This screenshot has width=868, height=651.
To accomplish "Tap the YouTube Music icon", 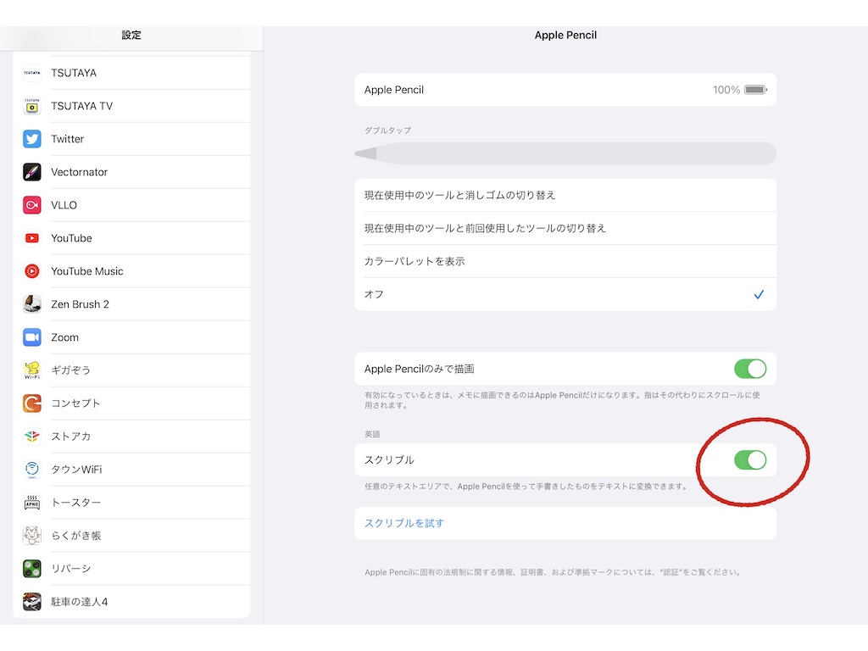I will click(32, 271).
